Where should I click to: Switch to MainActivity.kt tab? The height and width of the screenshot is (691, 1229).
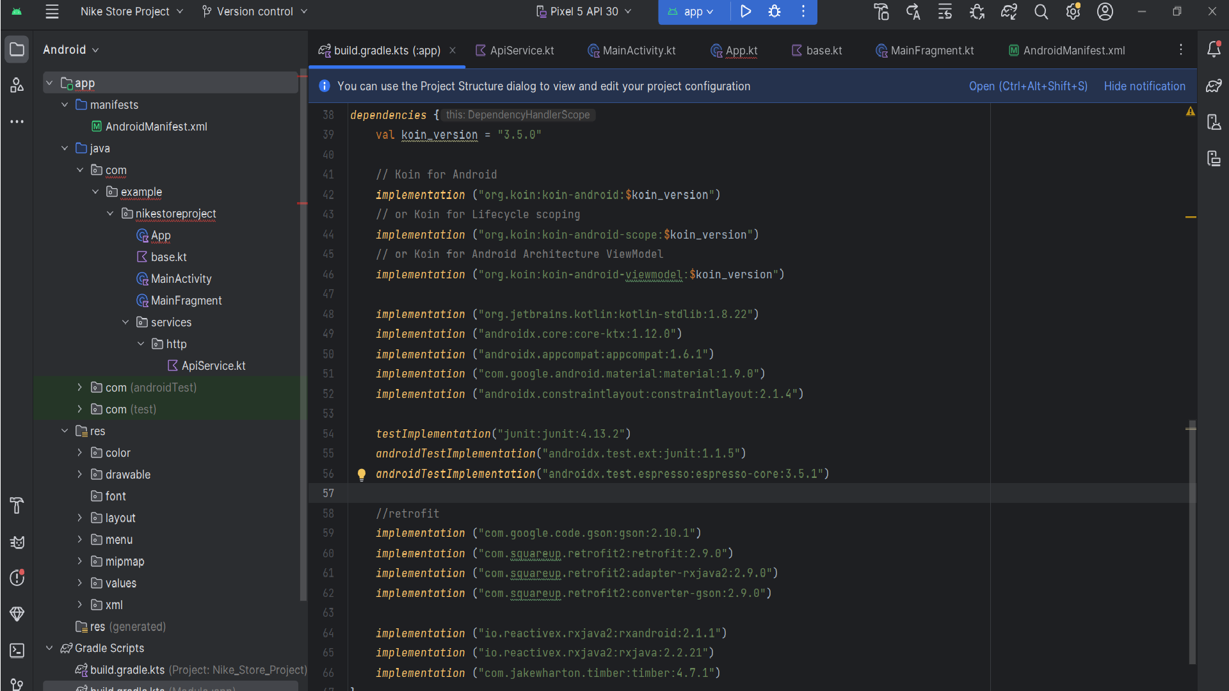tap(632, 51)
